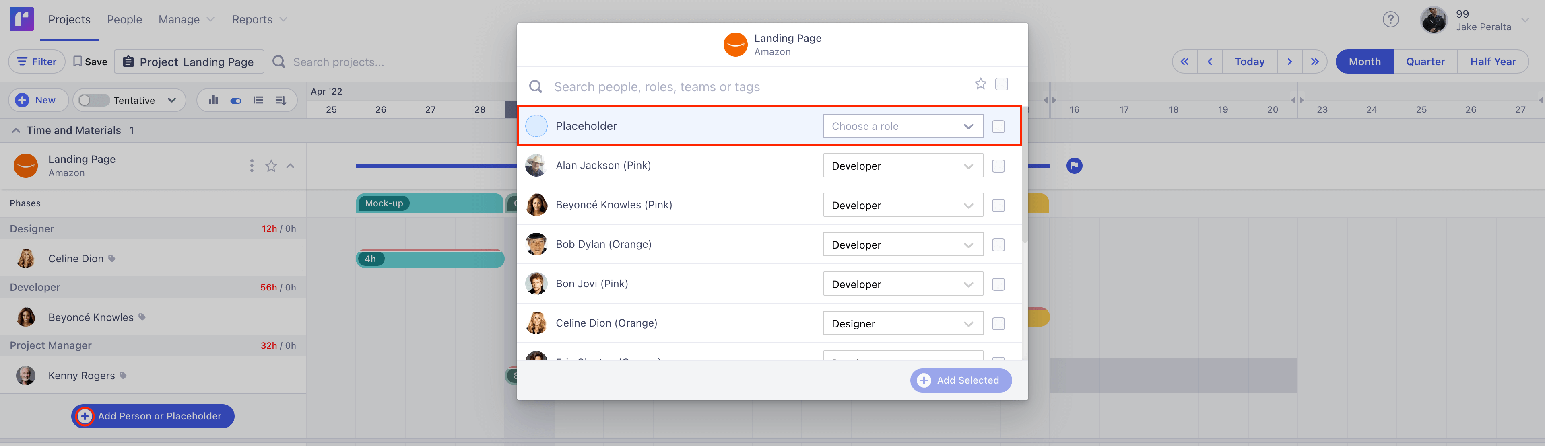The image size is (1545, 446).
Task: Jump forward with double right arrows
Action: (x=1315, y=62)
